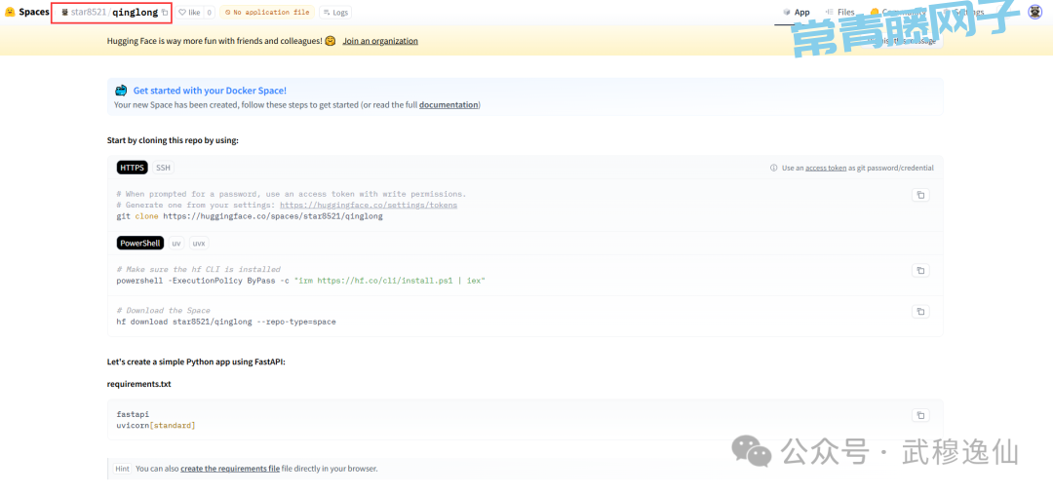This screenshot has height=494, width=1053.
Task: Copy the requirements.txt code block
Action: [919, 415]
